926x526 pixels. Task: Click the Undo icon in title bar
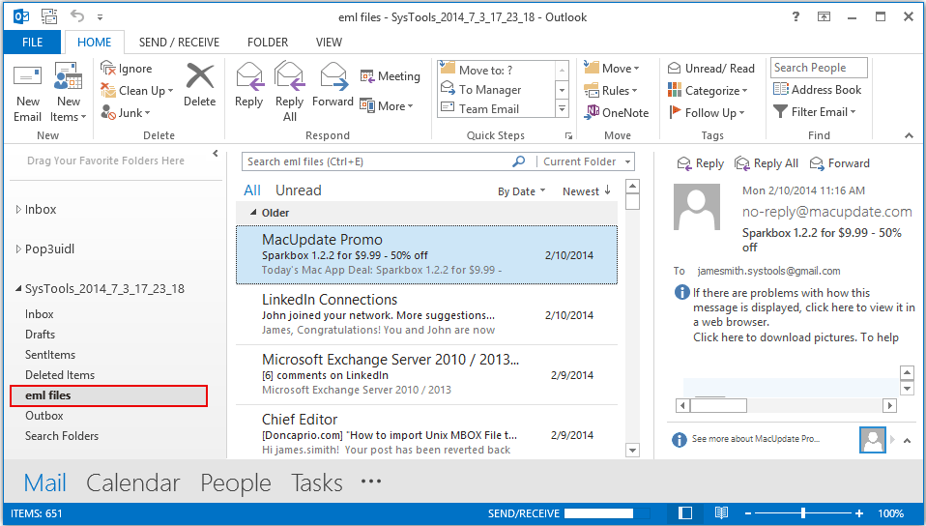pyautogui.click(x=76, y=16)
